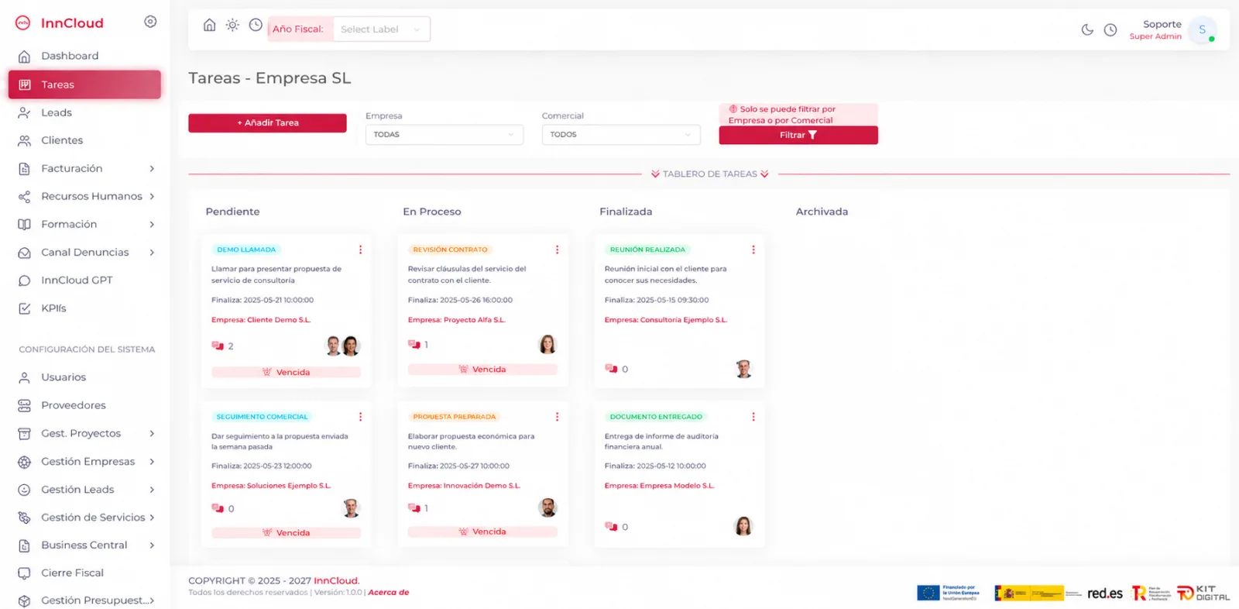This screenshot has width=1239, height=609.
Task: Click Vencida badge on Demo Llamada card
Action: [x=286, y=372]
